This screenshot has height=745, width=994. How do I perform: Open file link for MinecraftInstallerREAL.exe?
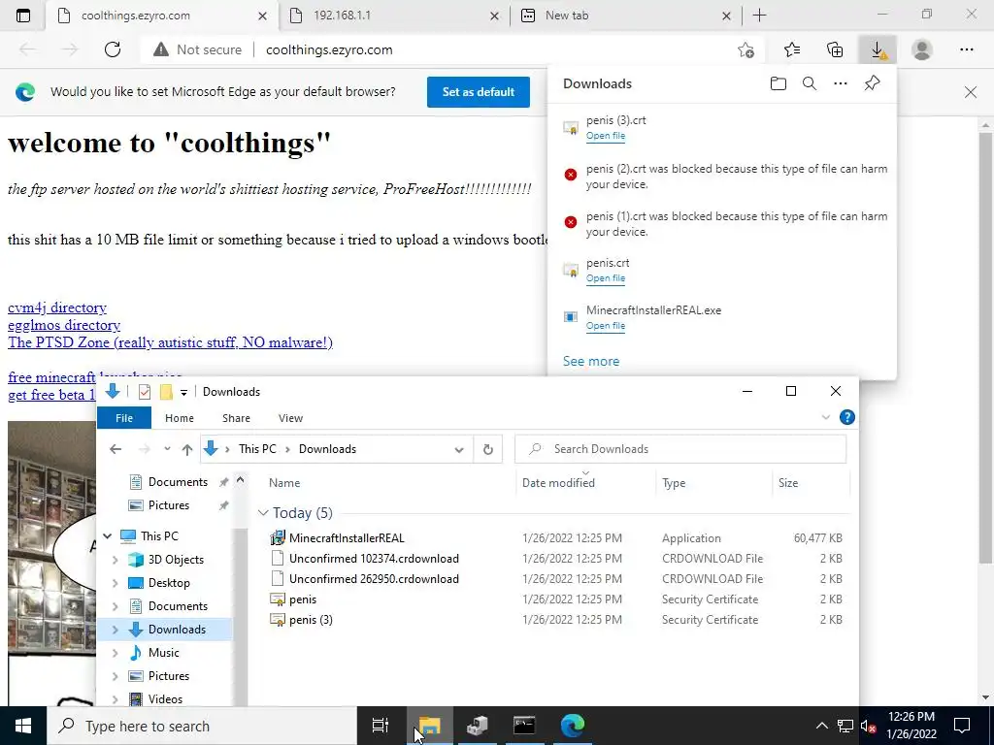pos(606,326)
